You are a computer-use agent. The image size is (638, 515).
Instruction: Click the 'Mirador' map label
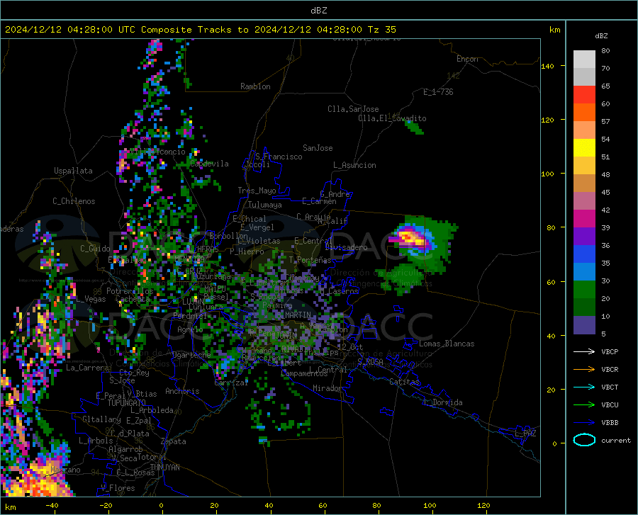point(327,388)
